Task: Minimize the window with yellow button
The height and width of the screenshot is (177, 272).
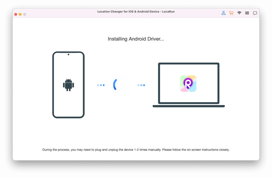Action: click(20, 14)
